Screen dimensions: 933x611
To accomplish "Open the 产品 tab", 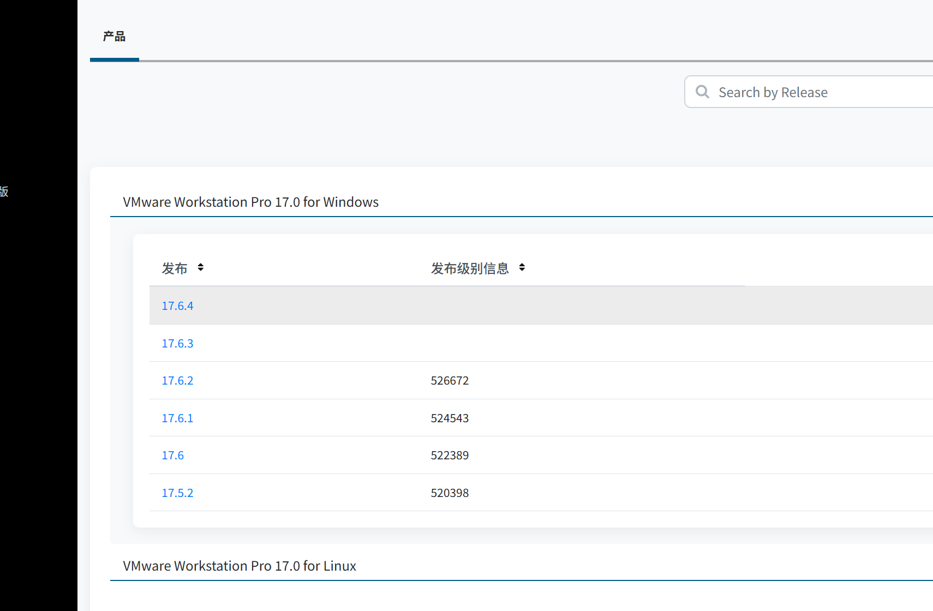I will click(x=114, y=37).
